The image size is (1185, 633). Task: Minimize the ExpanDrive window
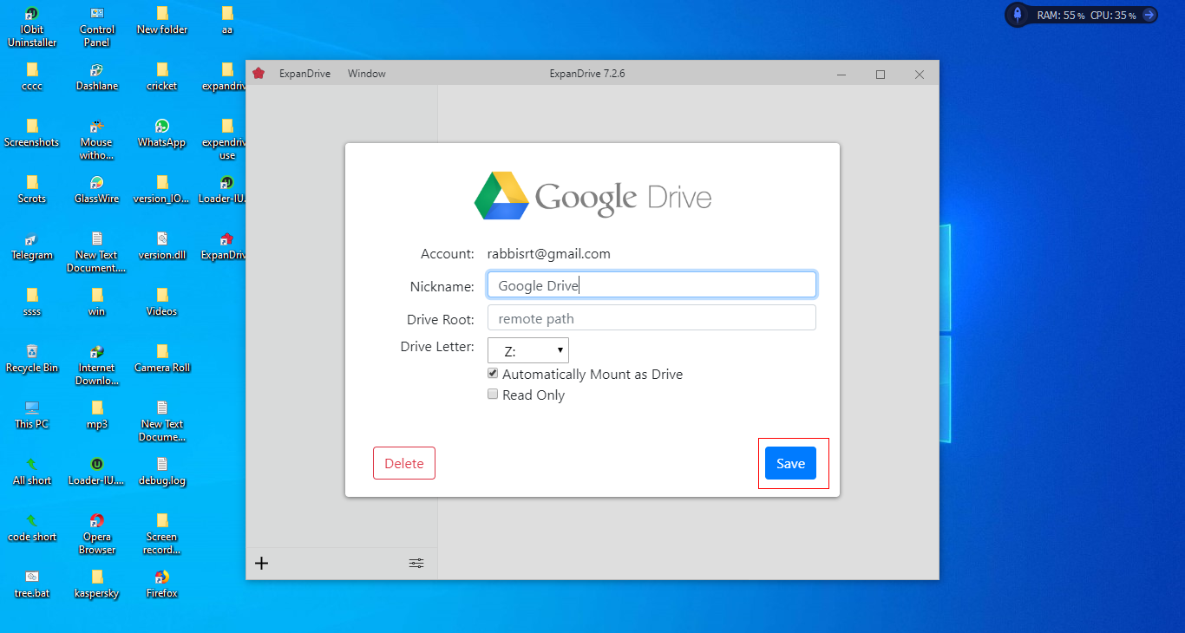pyautogui.click(x=841, y=75)
